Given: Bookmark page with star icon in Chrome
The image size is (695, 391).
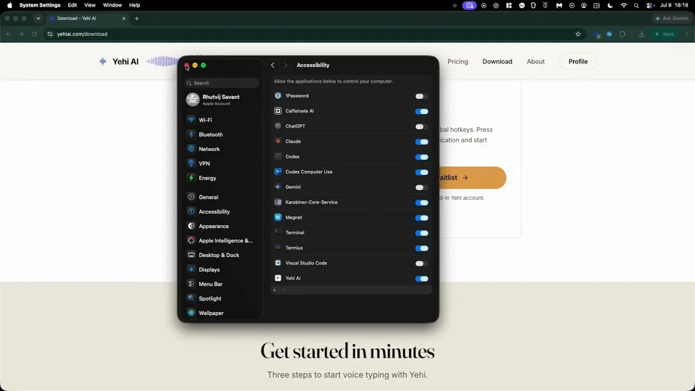Looking at the screenshot, I should [x=578, y=34].
